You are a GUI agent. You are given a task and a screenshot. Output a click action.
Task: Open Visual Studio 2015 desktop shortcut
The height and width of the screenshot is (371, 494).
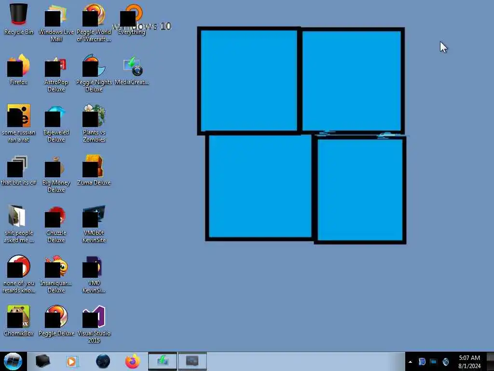click(94, 324)
